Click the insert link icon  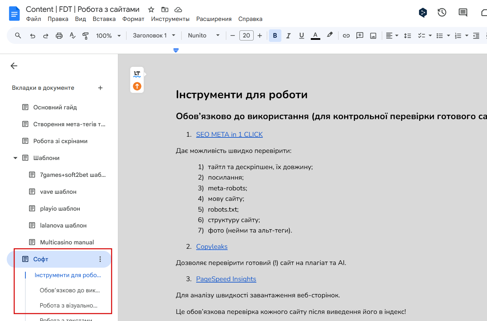click(346, 36)
